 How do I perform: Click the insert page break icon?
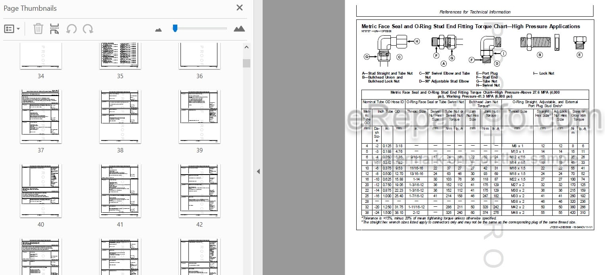(55, 29)
